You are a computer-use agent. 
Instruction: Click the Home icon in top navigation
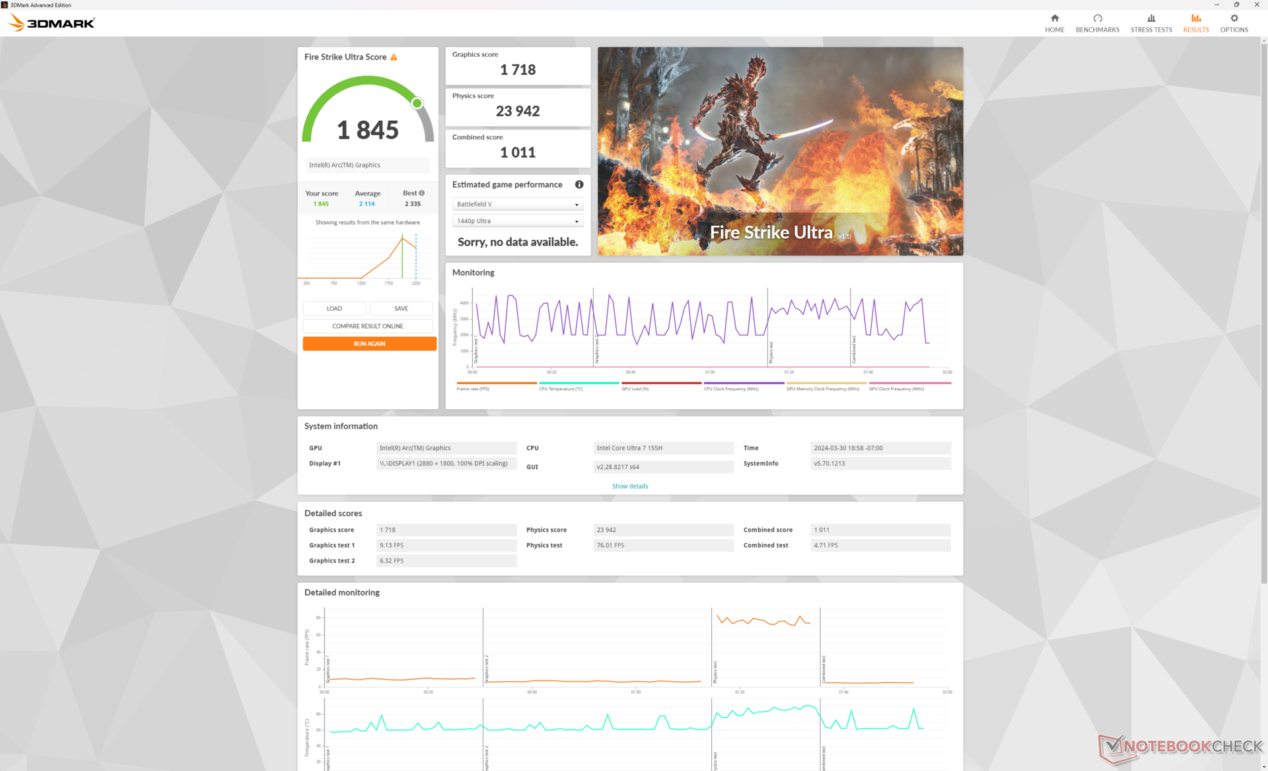[x=1054, y=18]
